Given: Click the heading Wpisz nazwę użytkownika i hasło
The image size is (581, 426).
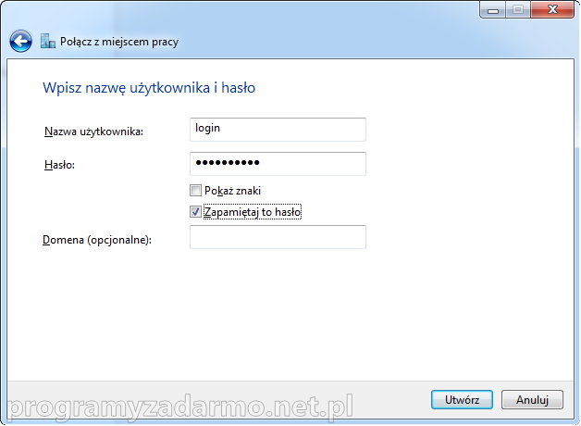Looking at the screenshot, I should tap(149, 88).
